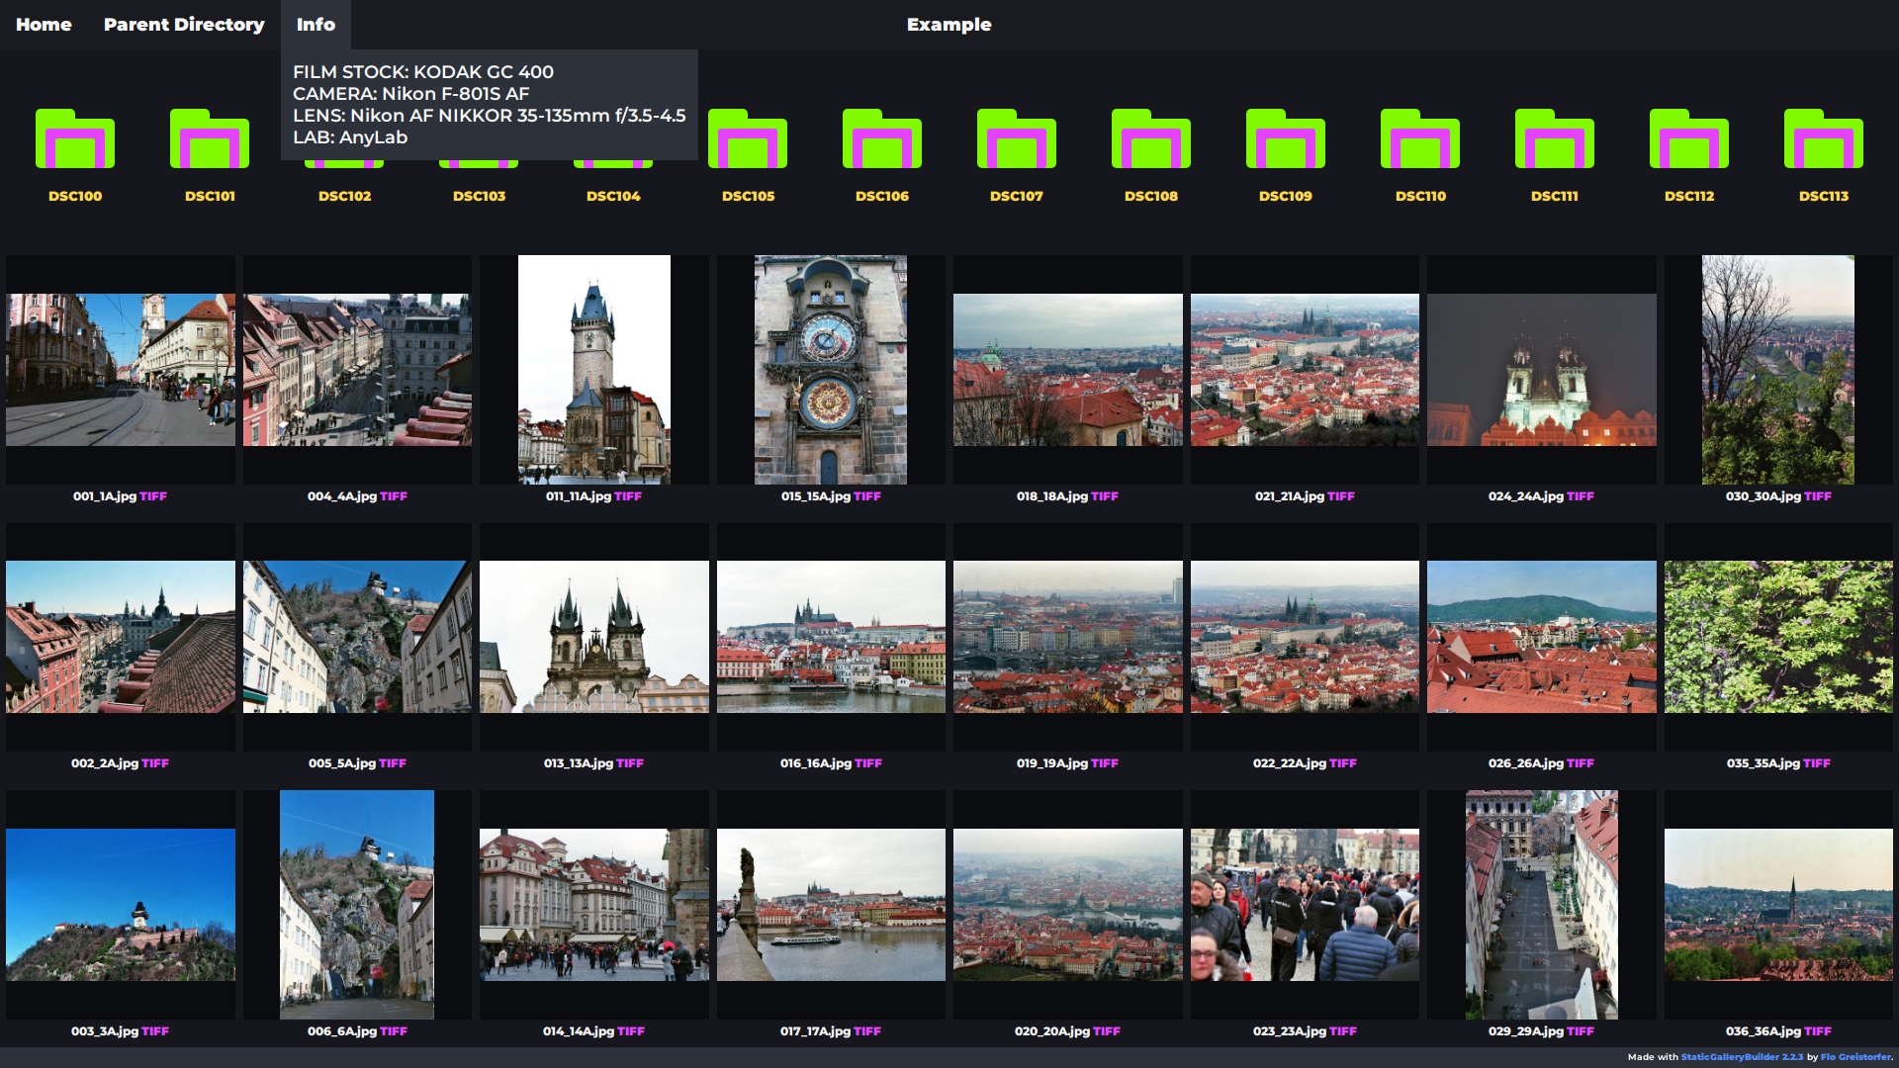The height and width of the screenshot is (1068, 1899).
Task: Open the DSC101 folder icon
Action: [210, 140]
